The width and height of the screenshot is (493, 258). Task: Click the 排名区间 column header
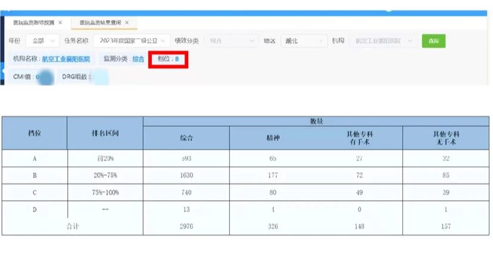105,133
